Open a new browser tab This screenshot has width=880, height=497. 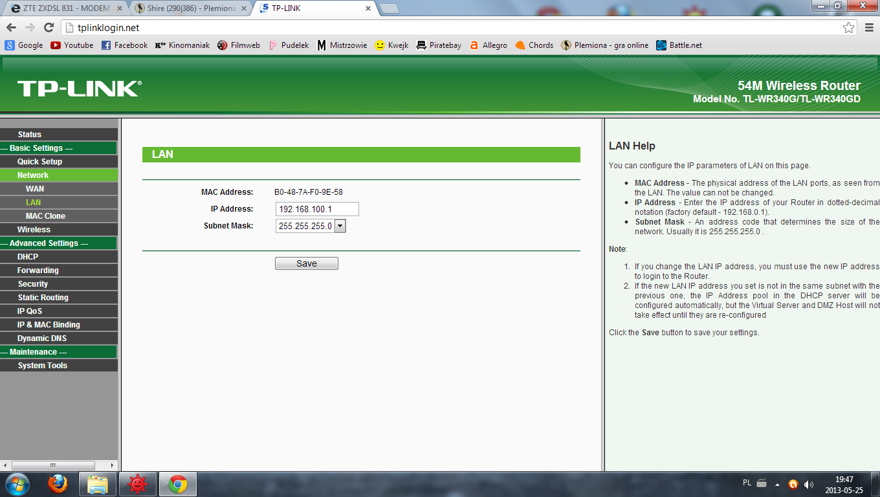pyautogui.click(x=388, y=8)
